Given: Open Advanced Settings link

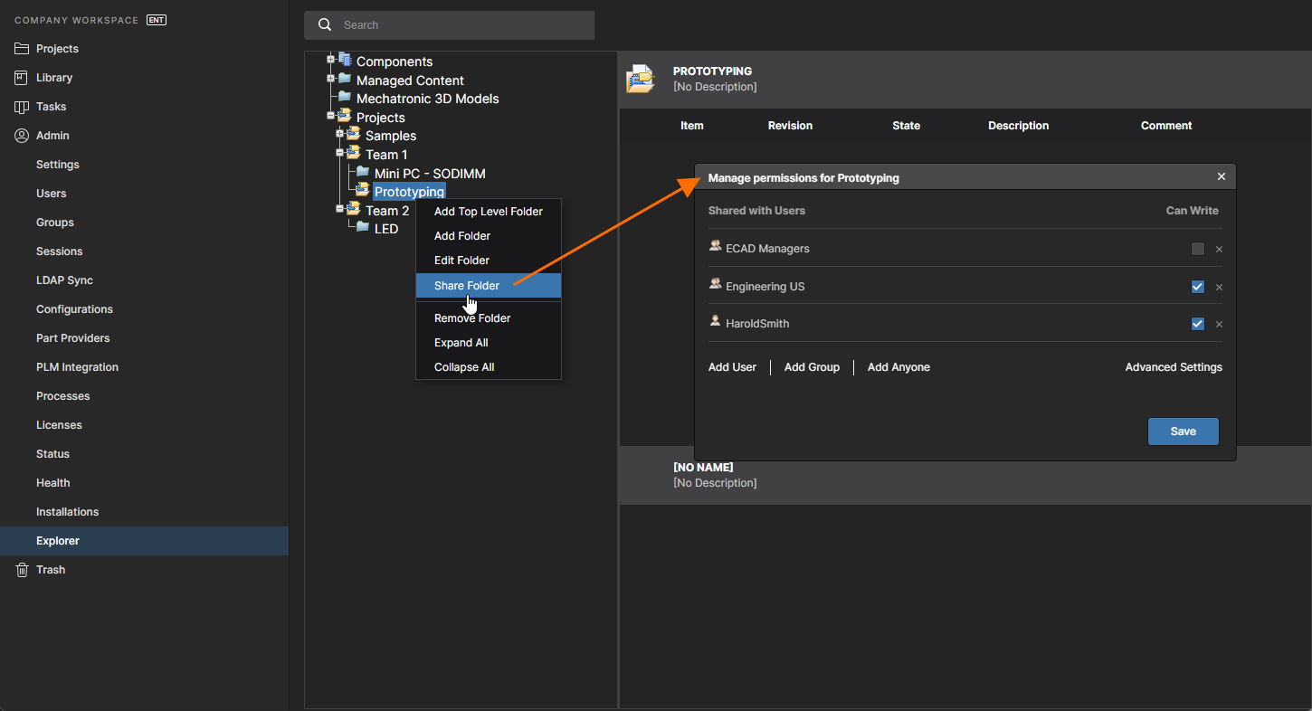Looking at the screenshot, I should click(x=1173, y=367).
